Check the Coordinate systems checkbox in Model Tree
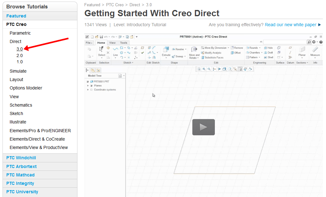The height and width of the screenshot is (197, 326). 92,89
